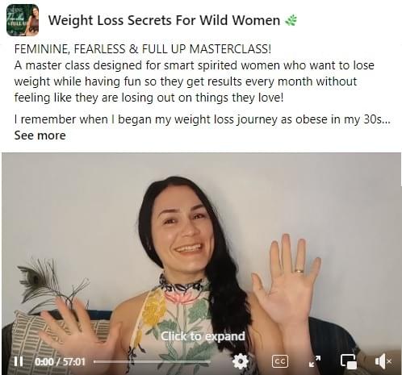
Task: Expand video to fullscreen arrows icon
Action: [x=315, y=361]
